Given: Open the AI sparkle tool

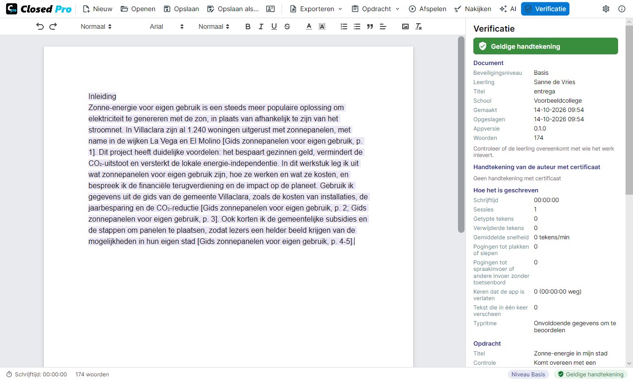Looking at the screenshot, I should (508, 9).
